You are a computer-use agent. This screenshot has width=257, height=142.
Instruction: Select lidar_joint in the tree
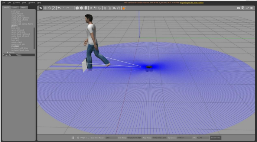point(15,40)
